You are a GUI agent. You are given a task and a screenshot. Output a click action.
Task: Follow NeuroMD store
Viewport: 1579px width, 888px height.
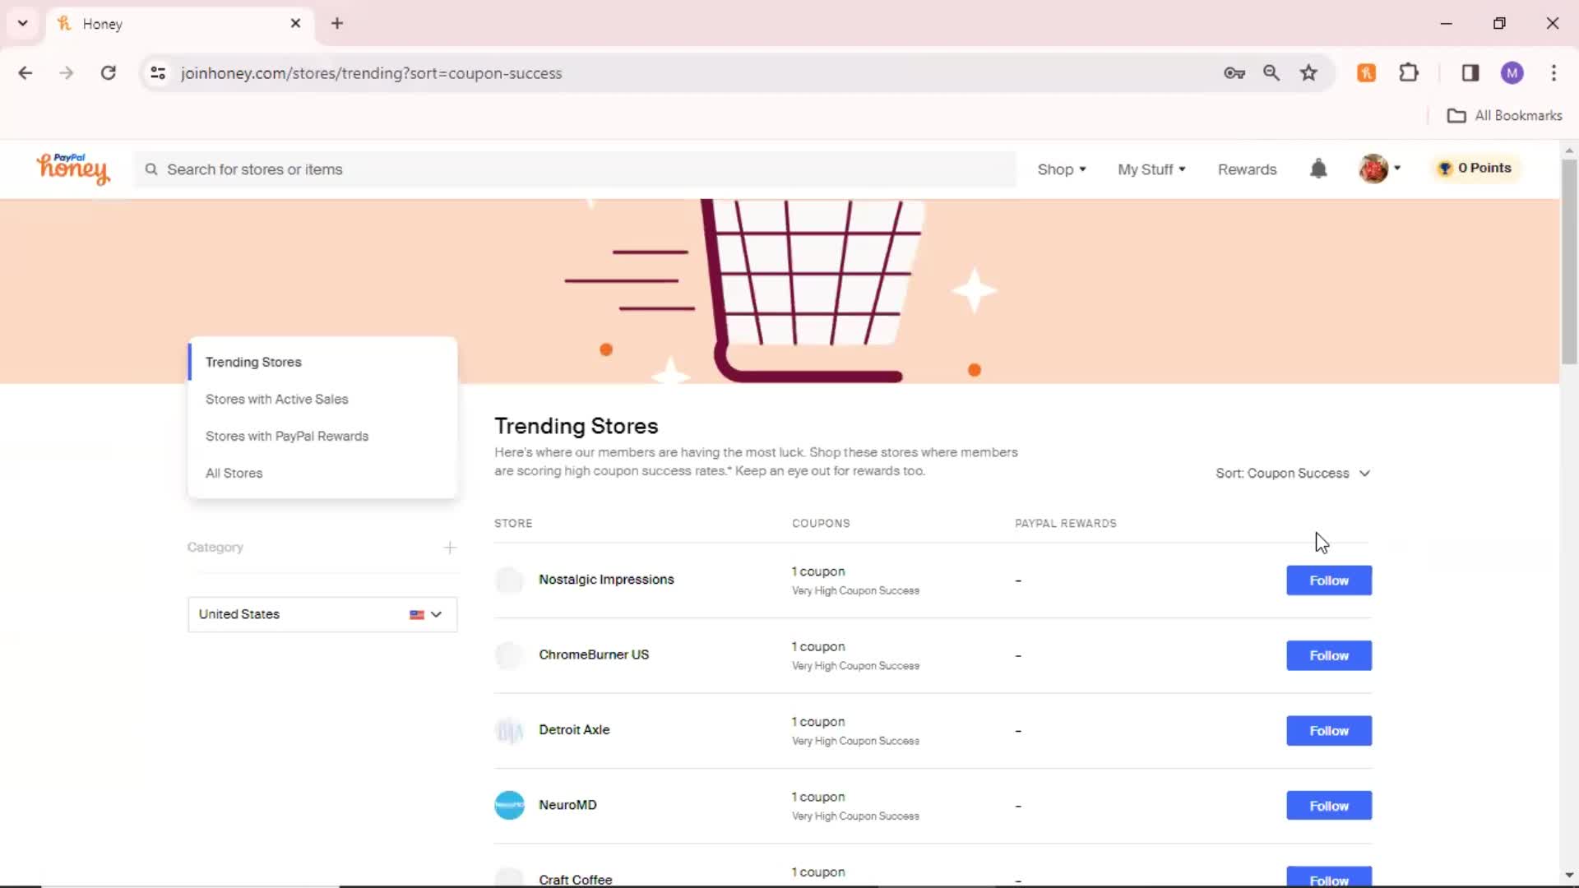tap(1329, 806)
